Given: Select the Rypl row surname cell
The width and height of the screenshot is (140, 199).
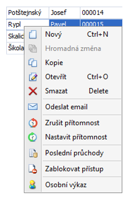Looking at the screenshot, I should click(15, 24).
